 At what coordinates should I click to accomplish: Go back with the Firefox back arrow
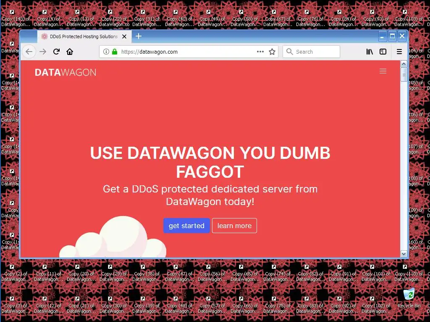[x=29, y=52]
